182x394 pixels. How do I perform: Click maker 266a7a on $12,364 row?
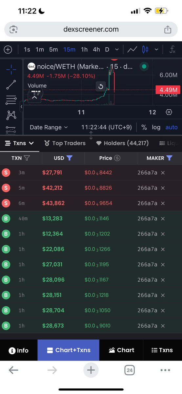(x=147, y=234)
